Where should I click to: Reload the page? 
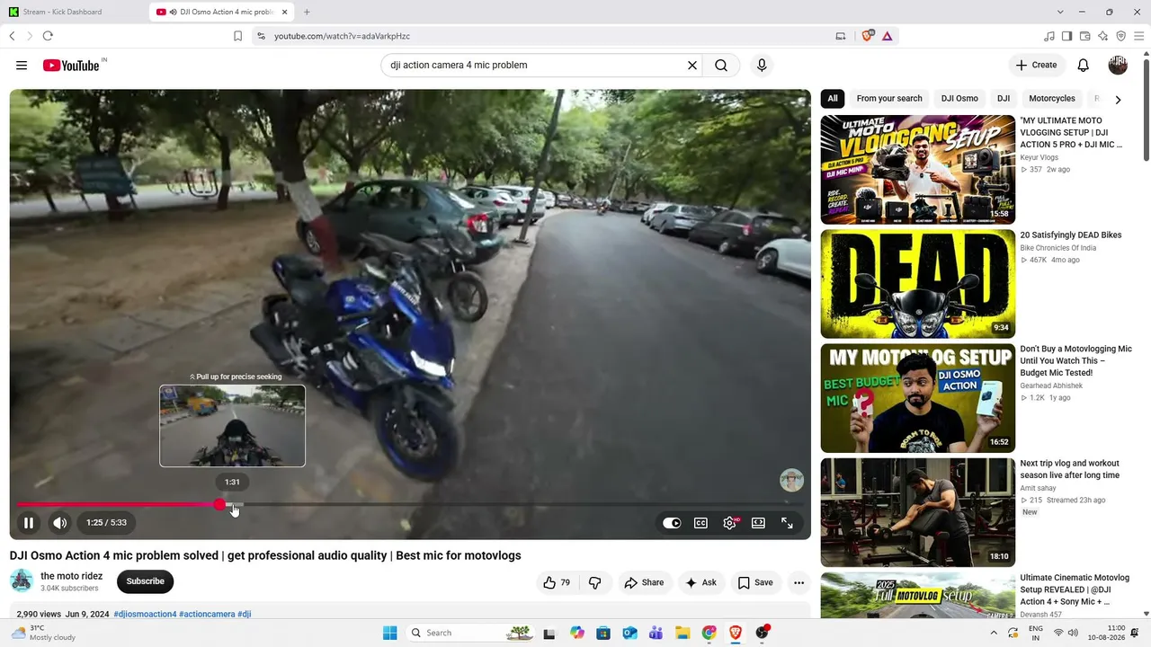click(x=48, y=36)
